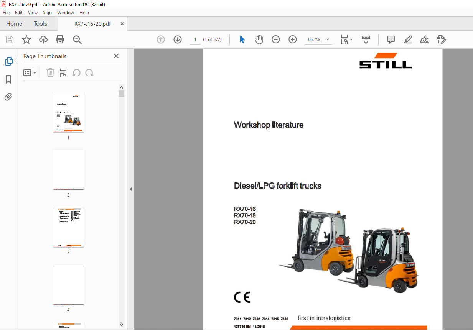Select page 3 thumbnail
The image size is (473, 330).
coord(68,227)
